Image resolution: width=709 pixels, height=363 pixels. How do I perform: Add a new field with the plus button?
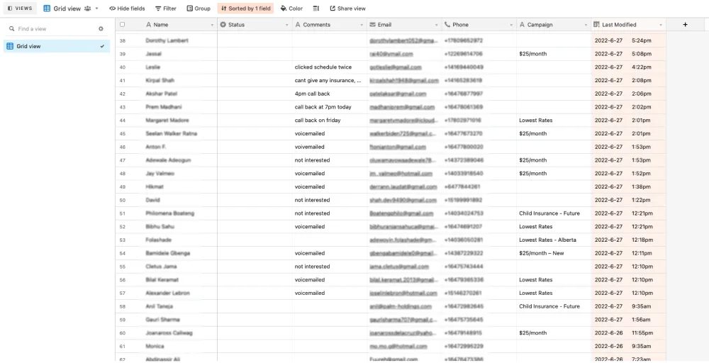pyautogui.click(x=685, y=24)
